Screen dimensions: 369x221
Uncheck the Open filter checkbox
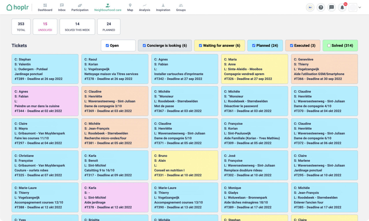(x=107, y=45)
